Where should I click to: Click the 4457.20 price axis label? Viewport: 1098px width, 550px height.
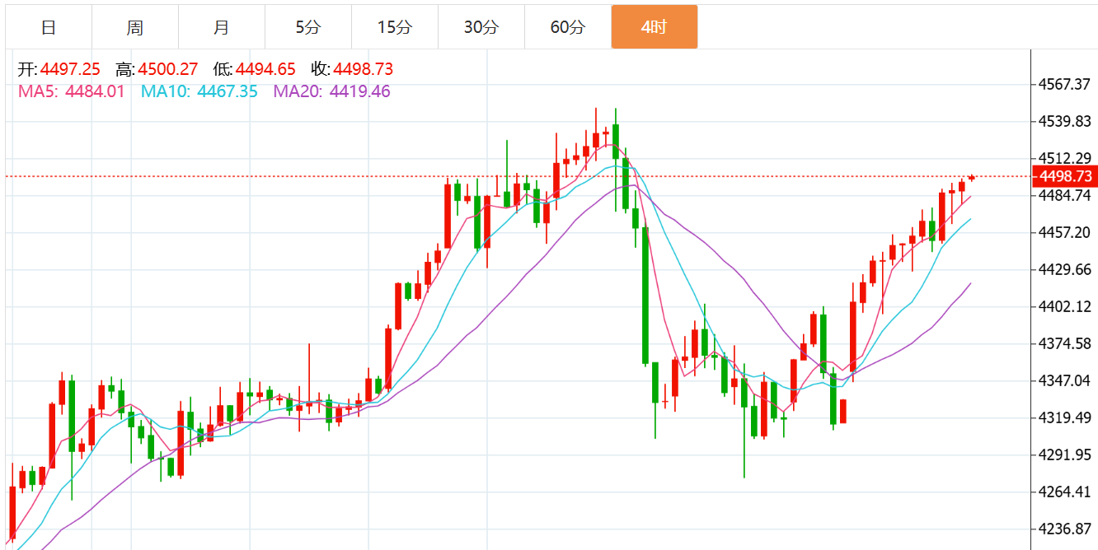[1065, 232]
